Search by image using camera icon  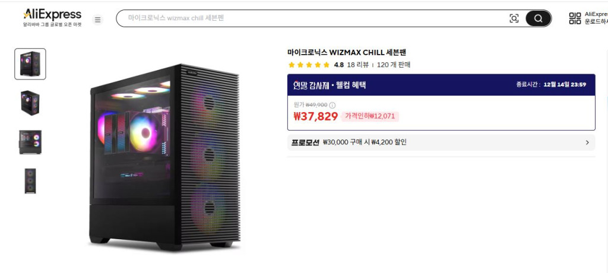(514, 18)
